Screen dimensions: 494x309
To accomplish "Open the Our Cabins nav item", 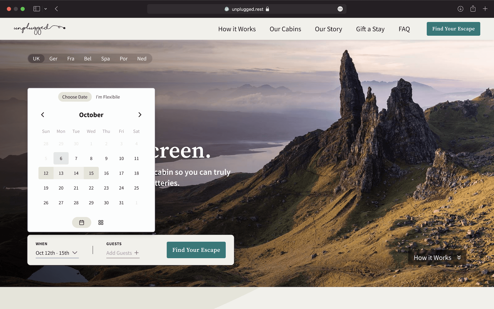I will tap(285, 29).
